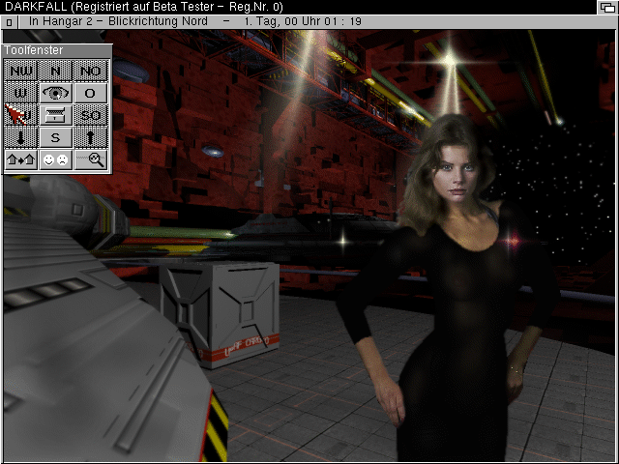The image size is (619, 464).
Task: Go east with the O button
Action: pos(90,93)
